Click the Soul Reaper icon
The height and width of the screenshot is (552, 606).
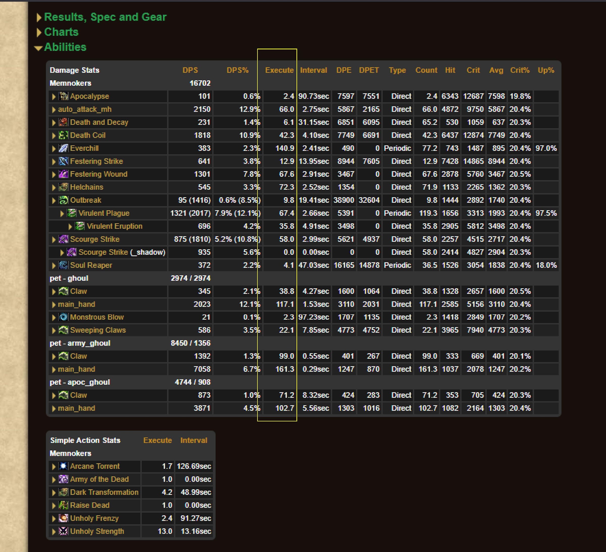(x=63, y=265)
